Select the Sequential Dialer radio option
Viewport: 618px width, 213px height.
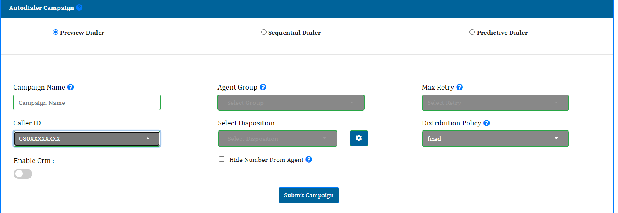click(264, 32)
